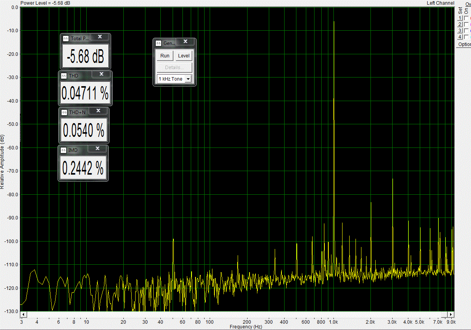
Task: Click the IMD window title text
Action: point(73,150)
